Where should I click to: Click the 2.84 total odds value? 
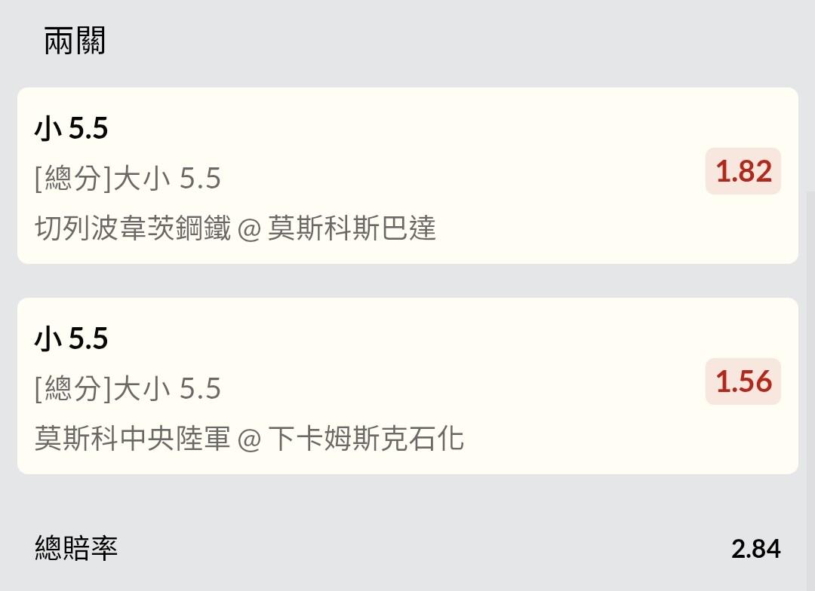755,549
